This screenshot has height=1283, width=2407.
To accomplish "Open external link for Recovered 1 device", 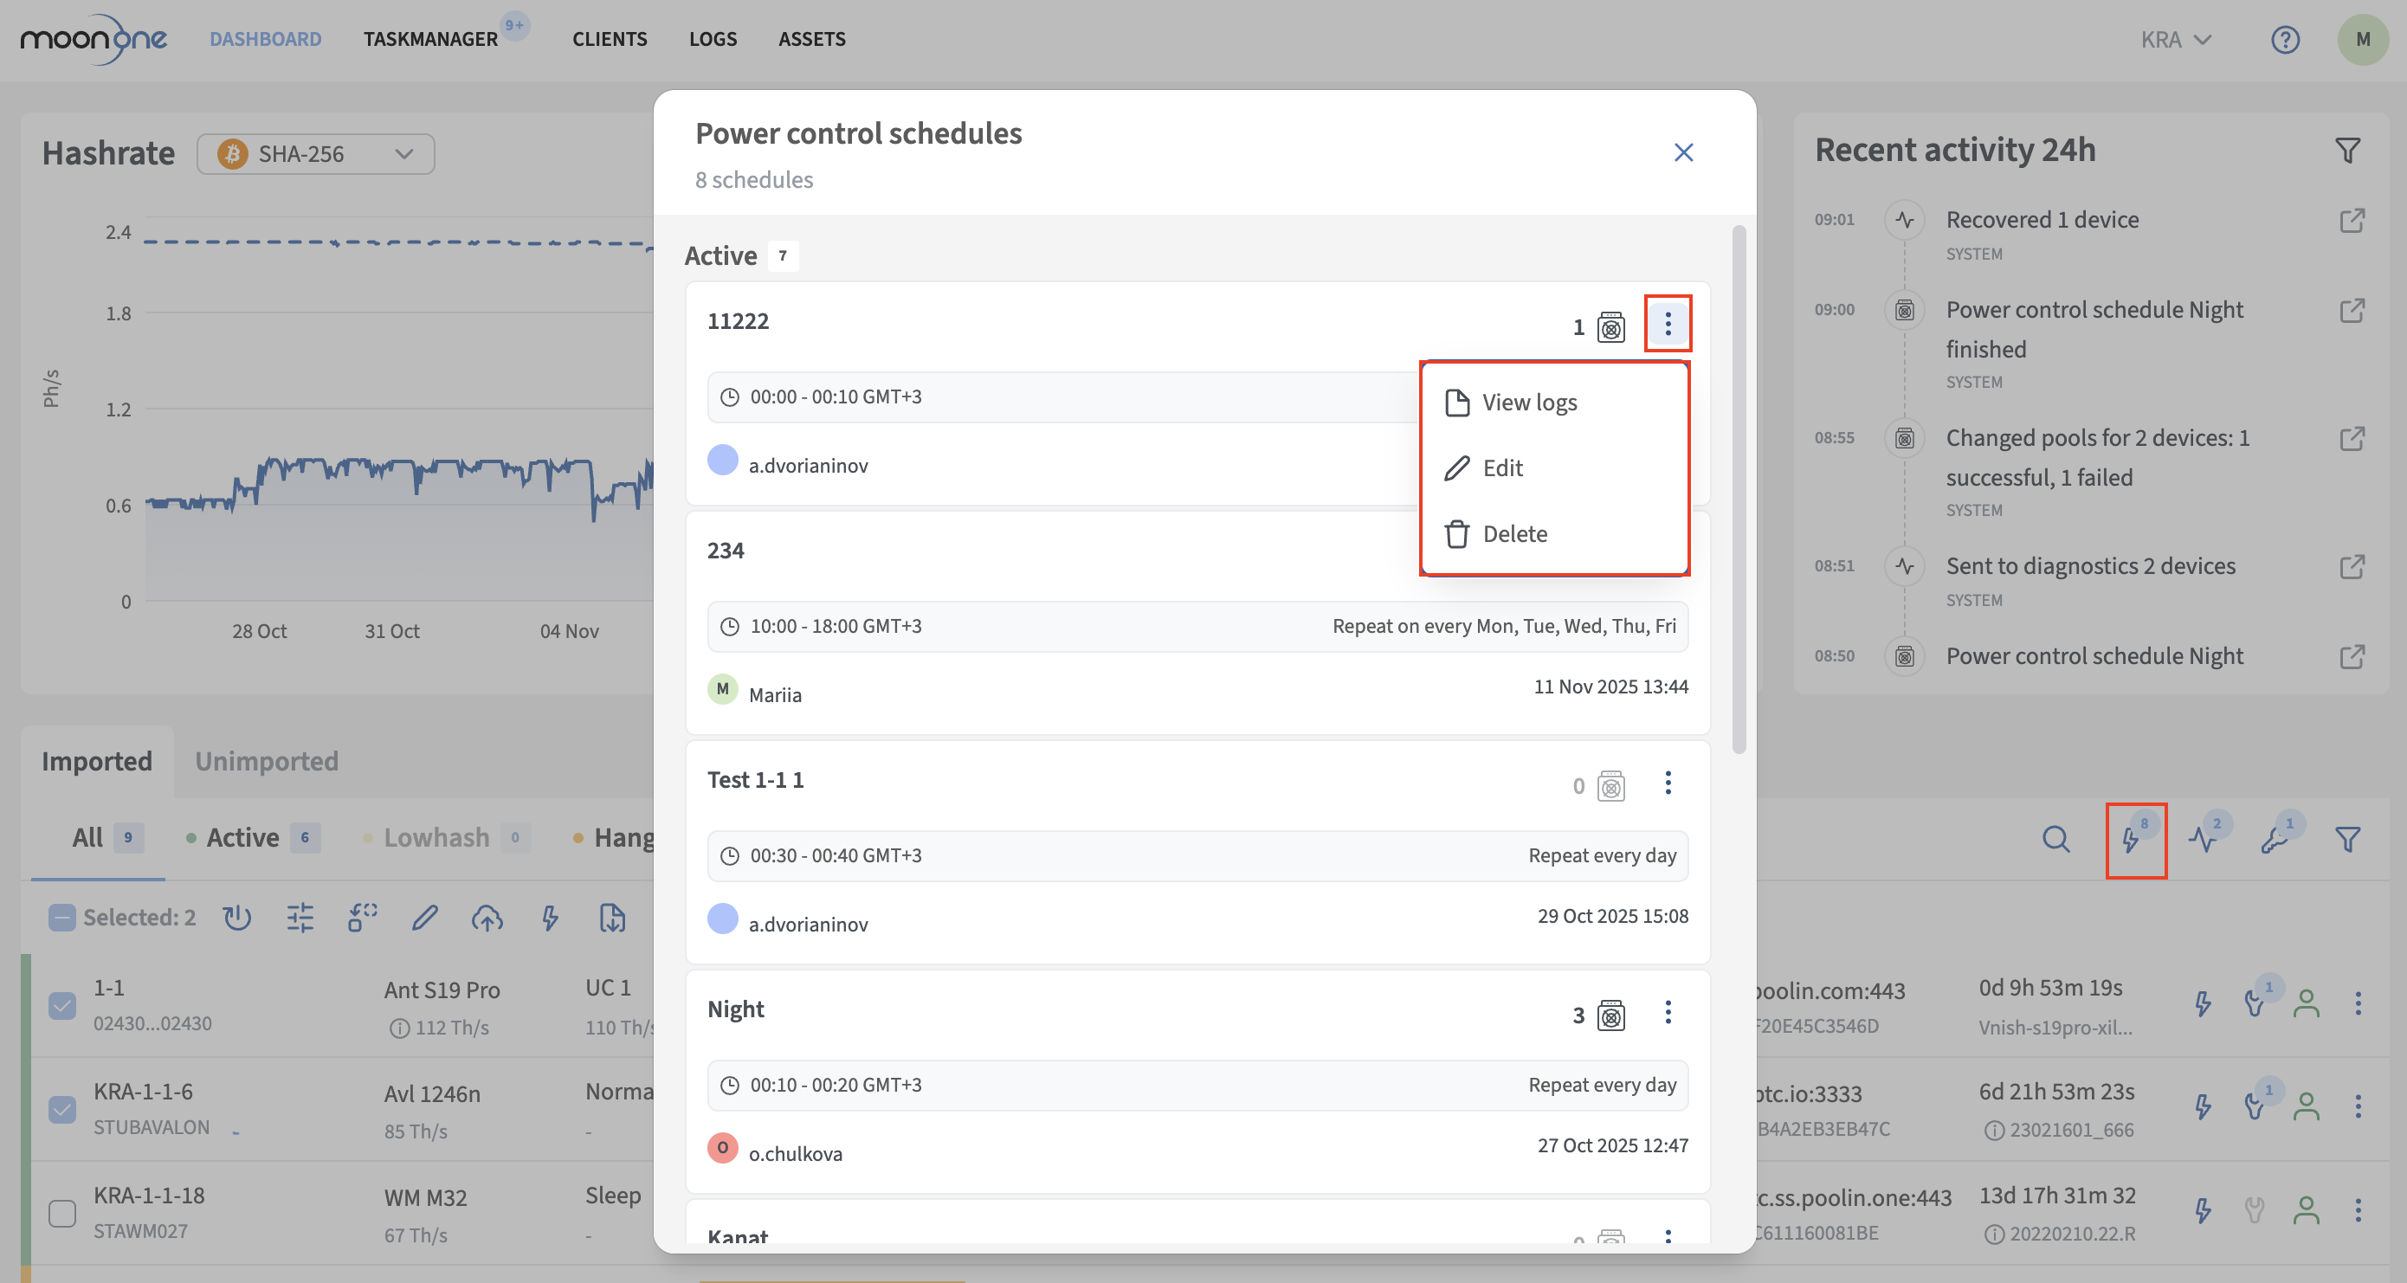I will tap(2352, 221).
